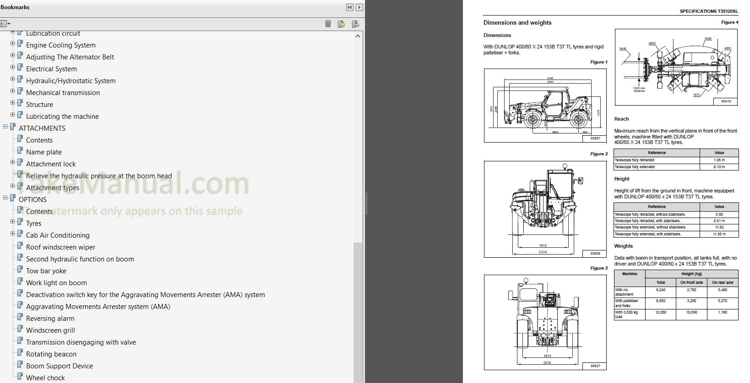750x383 pixels.
Task: Expand the Engine Cooling System bookmark
Action: click(x=13, y=43)
